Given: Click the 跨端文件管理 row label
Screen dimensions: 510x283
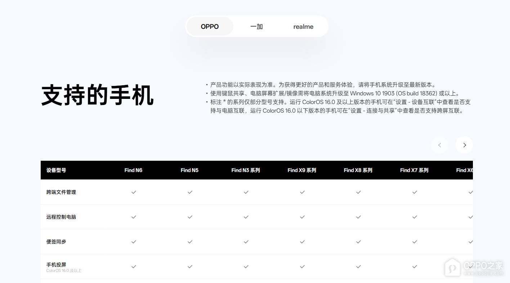Looking at the screenshot, I should tap(61, 192).
